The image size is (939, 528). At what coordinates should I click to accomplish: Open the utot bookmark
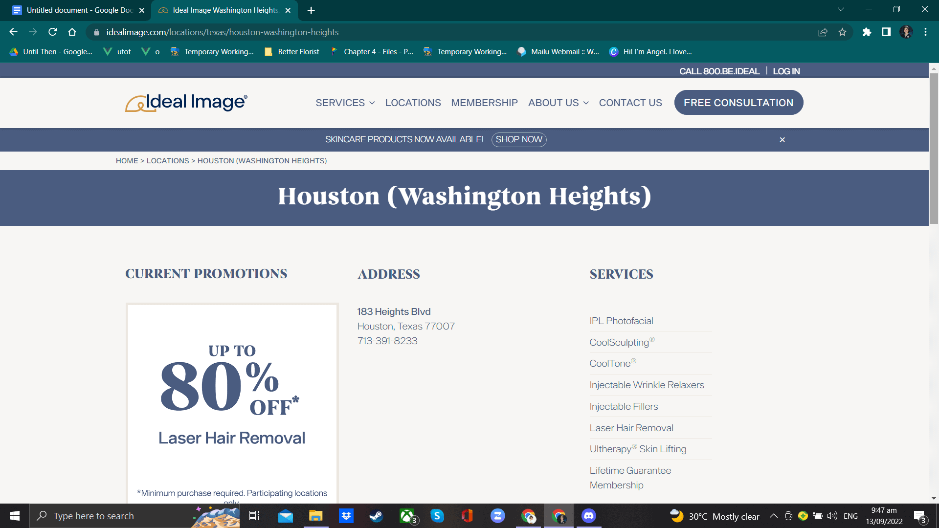[x=117, y=52]
